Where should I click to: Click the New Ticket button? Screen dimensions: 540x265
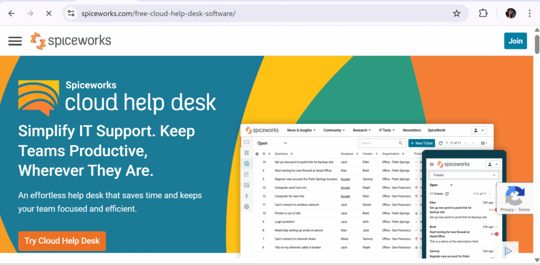point(421,143)
